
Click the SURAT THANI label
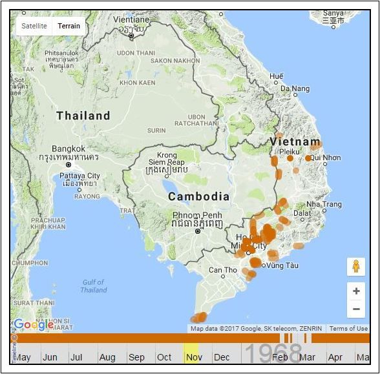click(34, 303)
